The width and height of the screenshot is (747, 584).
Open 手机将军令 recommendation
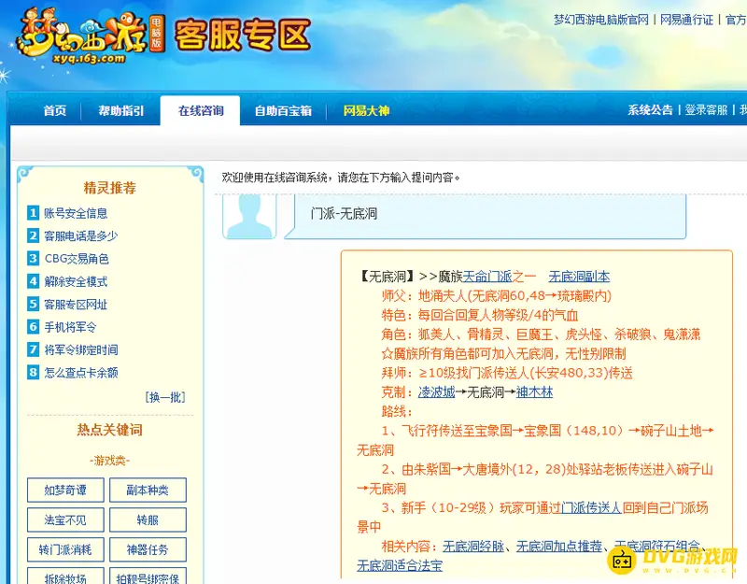pyautogui.click(x=70, y=327)
